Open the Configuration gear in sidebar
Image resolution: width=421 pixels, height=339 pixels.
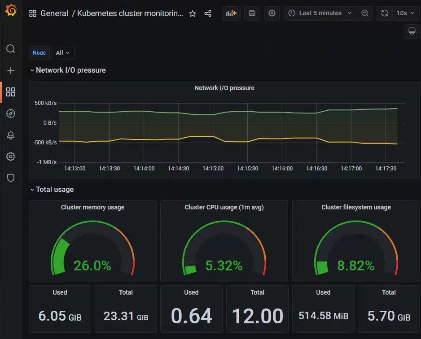tap(11, 156)
